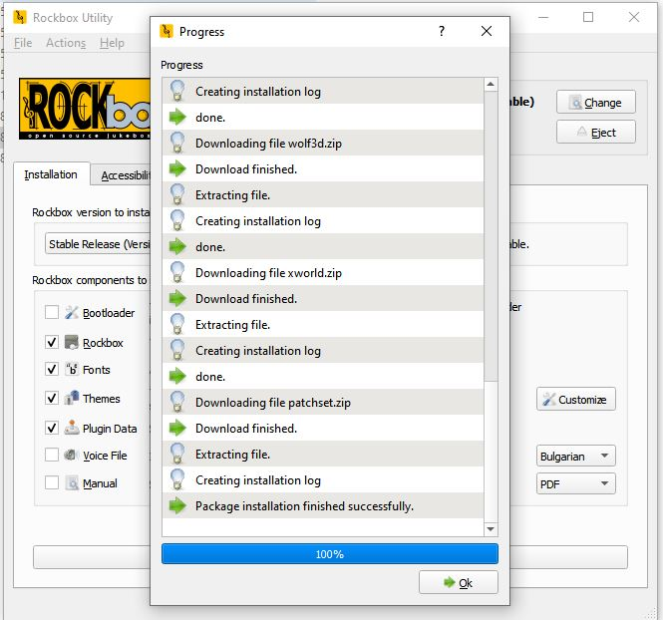Click lightbulb icon next to 'Downloading file wolf3d.zip'
Viewport: 663px width, 620px height.
(177, 144)
